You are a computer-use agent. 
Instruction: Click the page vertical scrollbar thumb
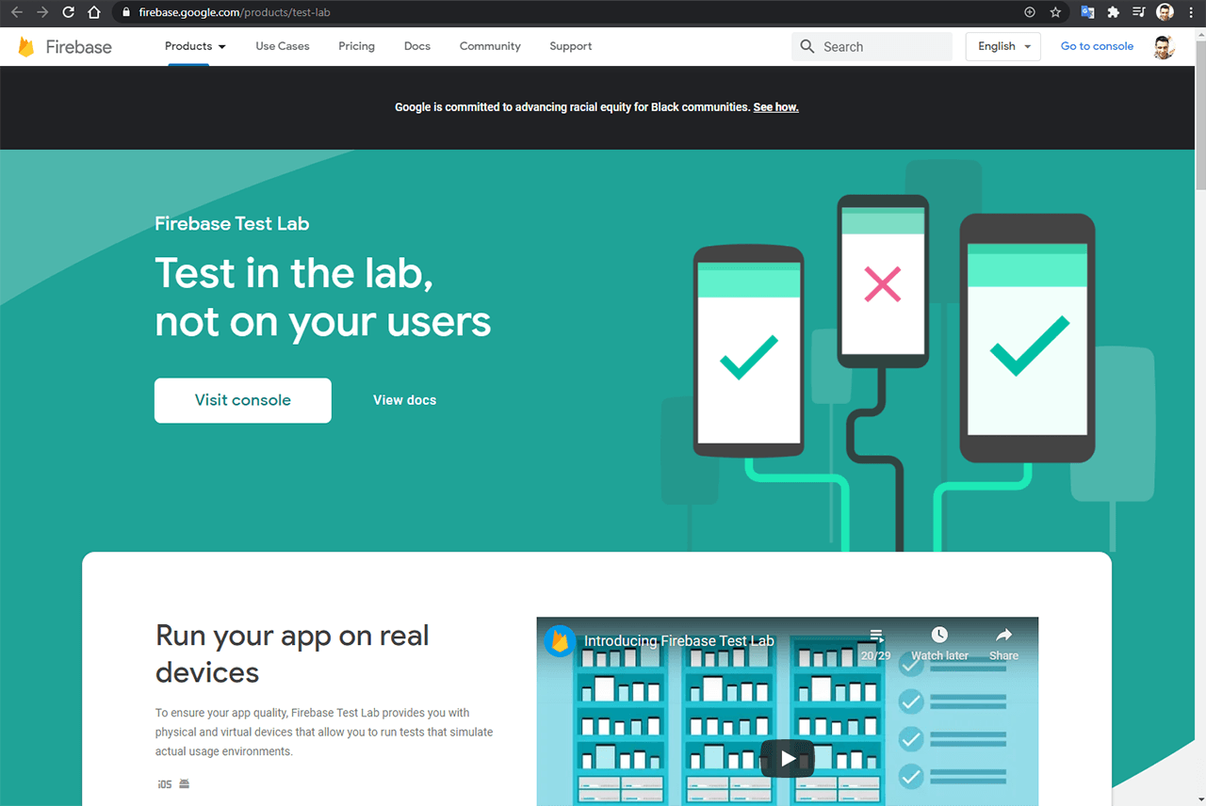click(x=1199, y=113)
